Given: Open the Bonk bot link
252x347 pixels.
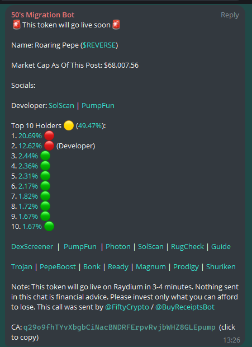Looking at the screenshot, I should tap(92, 266).
